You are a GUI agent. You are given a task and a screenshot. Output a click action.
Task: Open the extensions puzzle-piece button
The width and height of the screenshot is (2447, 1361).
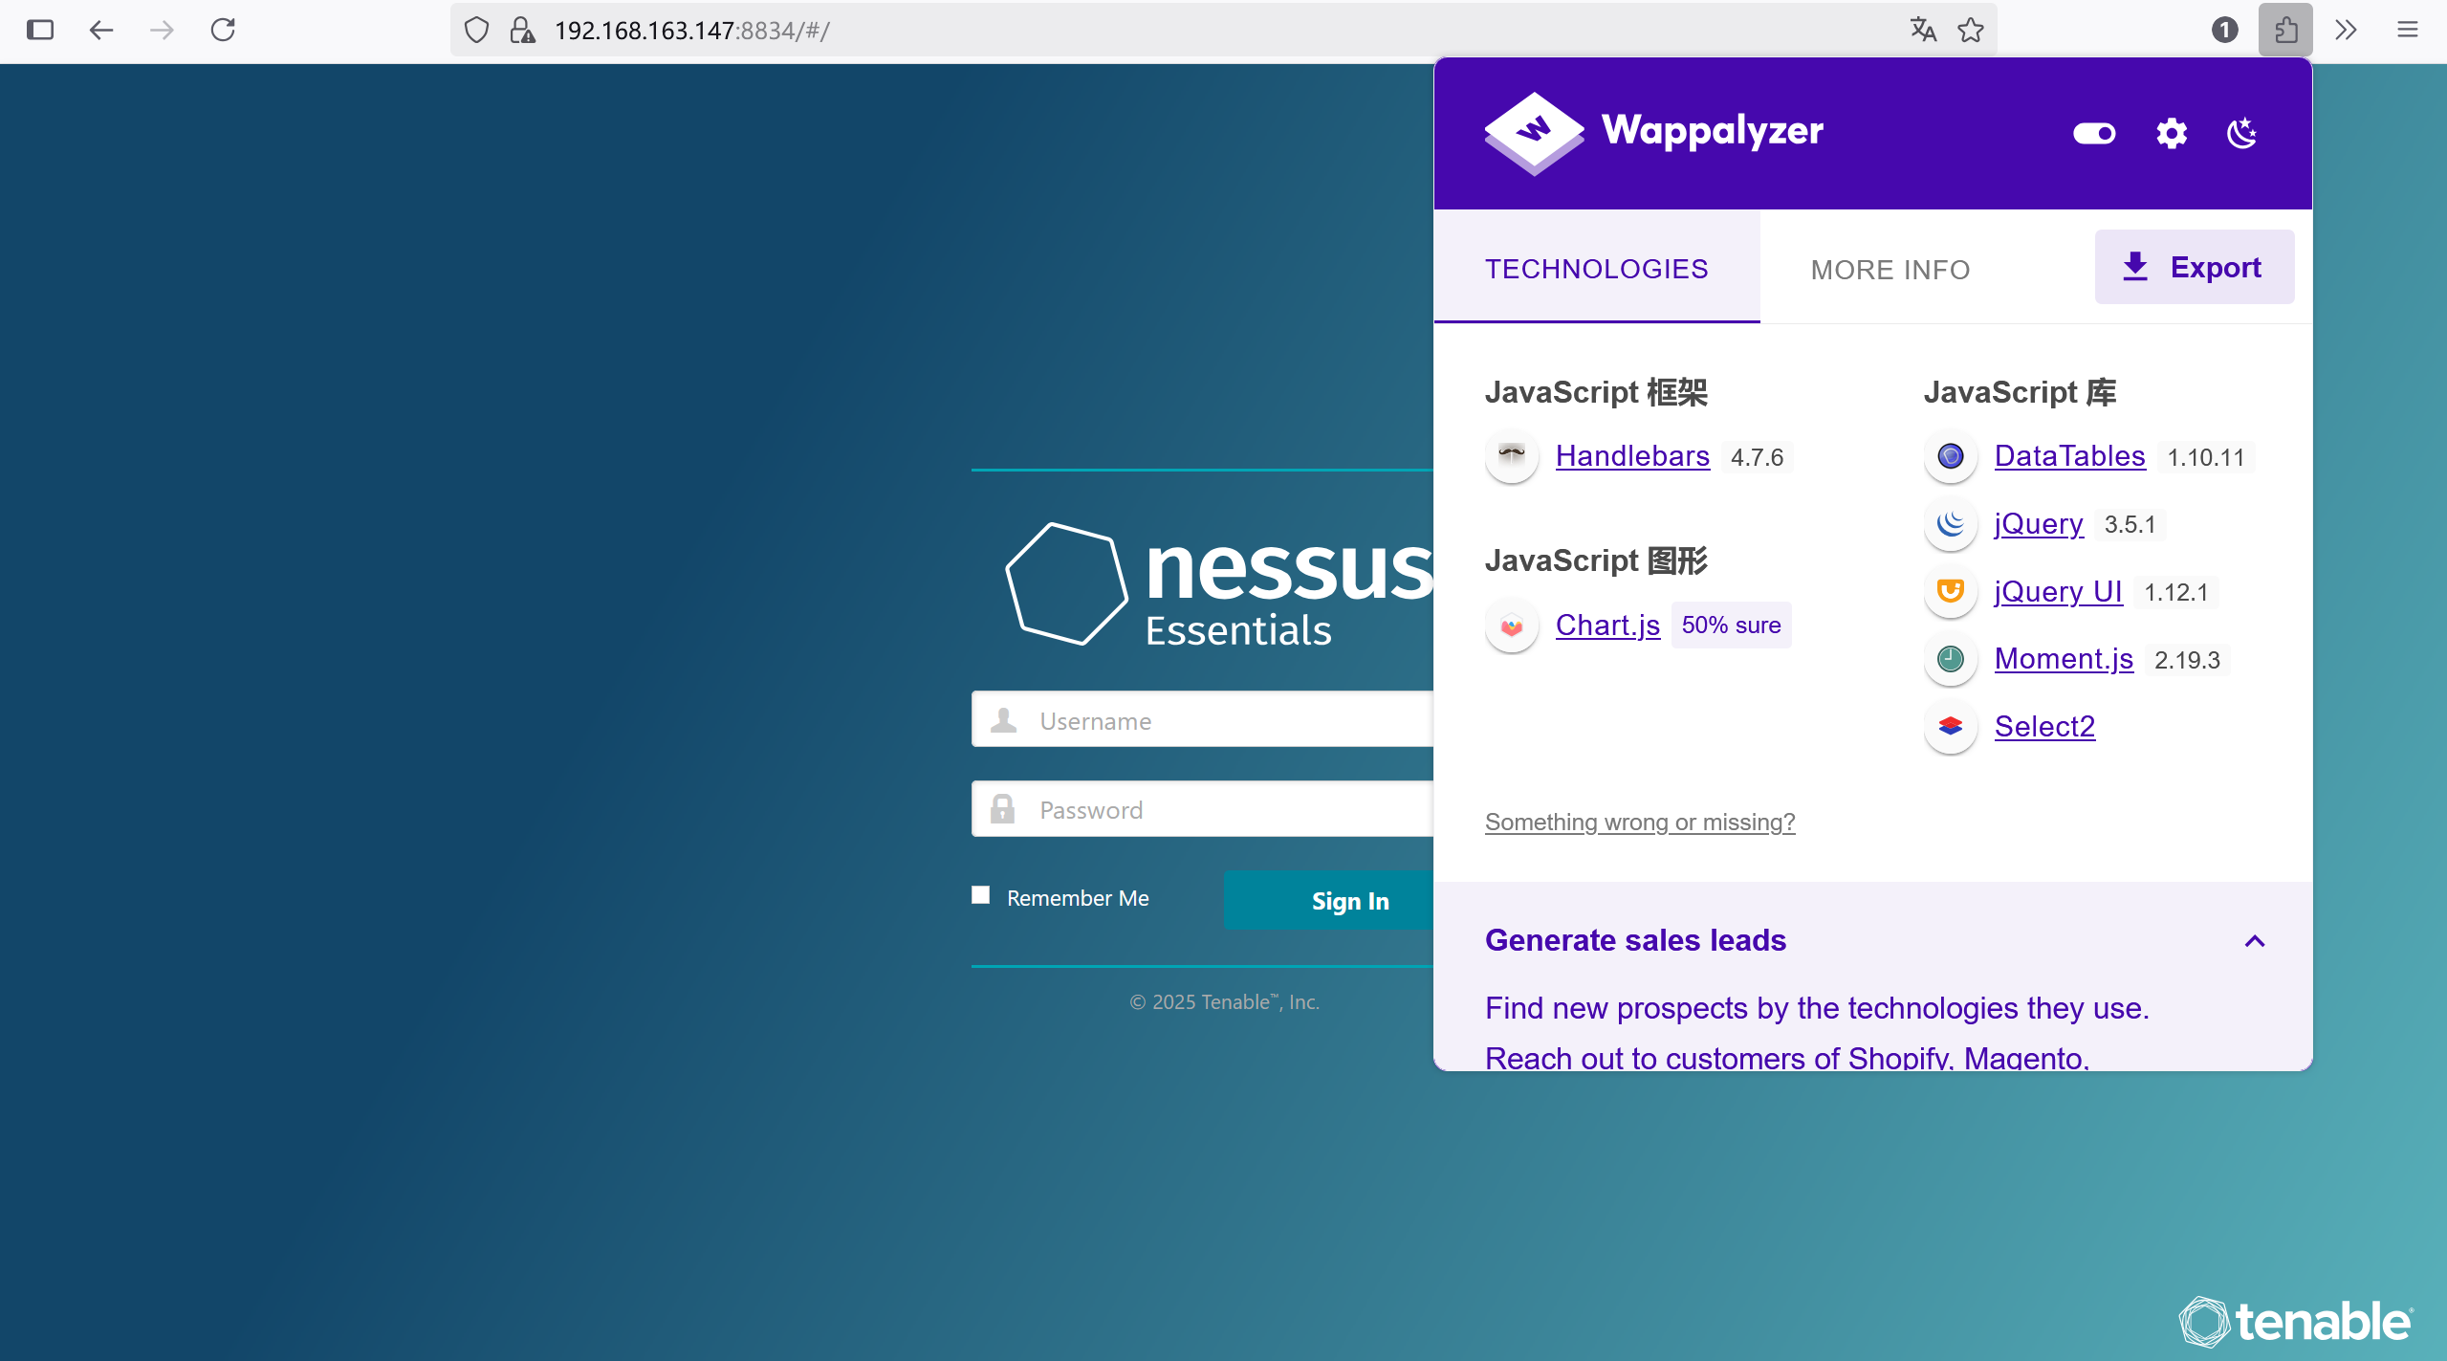pyautogui.click(x=2285, y=31)
